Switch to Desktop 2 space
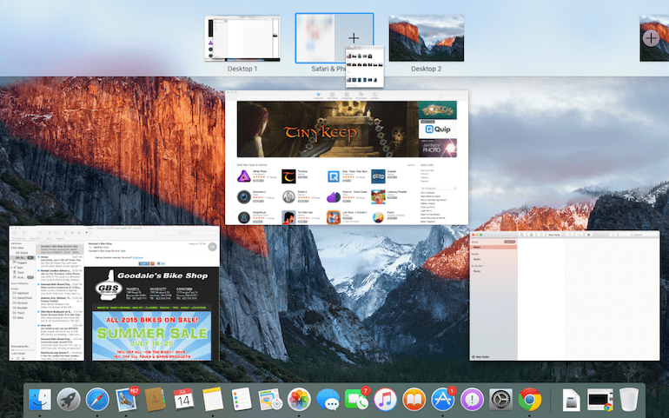 [427, 38]
